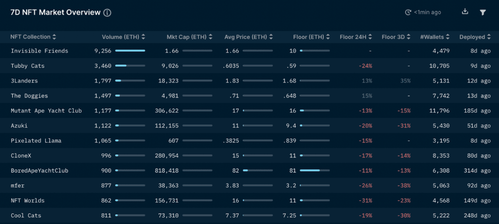The image size is (499, 224).
Task: Click Mutant Ape Yacht Club wallets 11,796
Action: click(439, 111)
